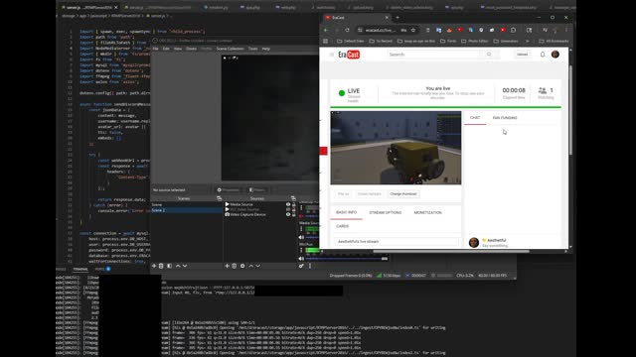This screenshot has width=636, height=357.
Task: Open the EraCast hamburger menu
Action: tap(332, 55)
